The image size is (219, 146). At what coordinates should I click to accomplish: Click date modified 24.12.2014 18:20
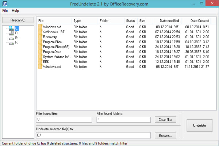tap(168, 47)
